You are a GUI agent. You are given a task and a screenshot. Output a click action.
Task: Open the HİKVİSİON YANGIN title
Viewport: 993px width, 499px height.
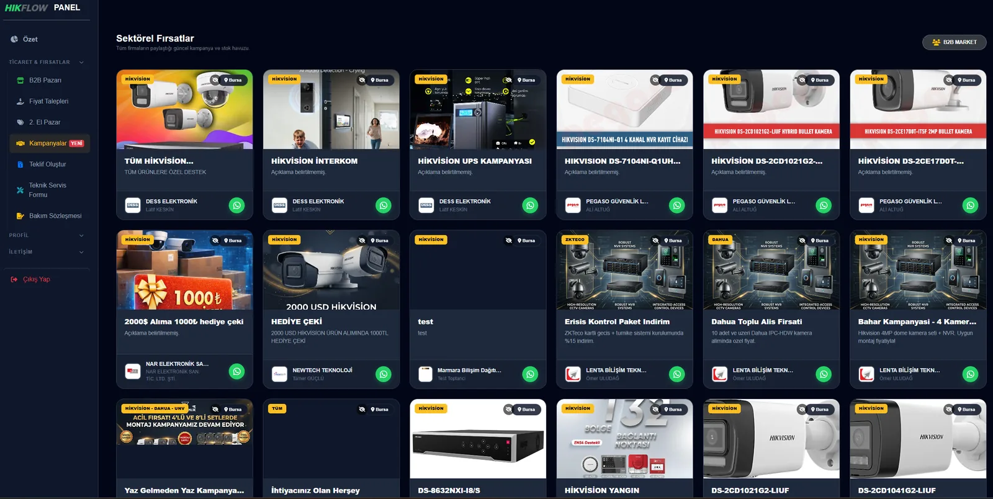tap(602, 490)
